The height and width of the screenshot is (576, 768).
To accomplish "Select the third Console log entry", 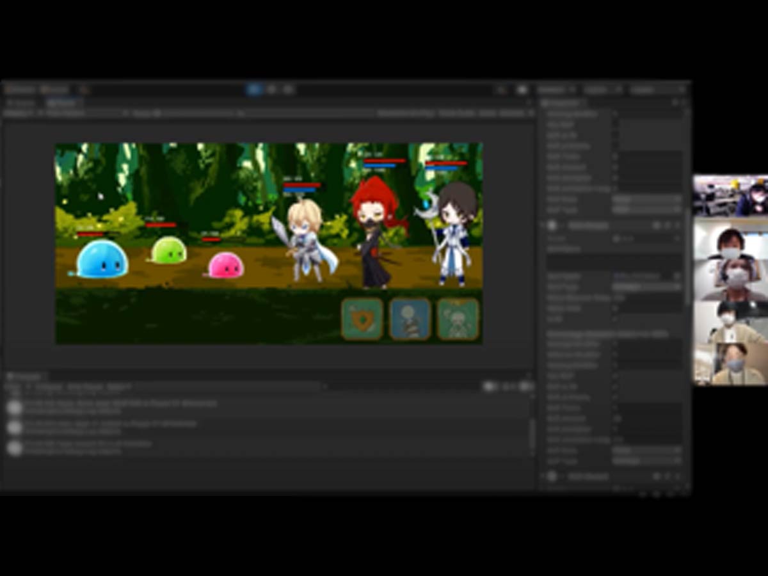I will pyautogui.click(x=267, y=447).
